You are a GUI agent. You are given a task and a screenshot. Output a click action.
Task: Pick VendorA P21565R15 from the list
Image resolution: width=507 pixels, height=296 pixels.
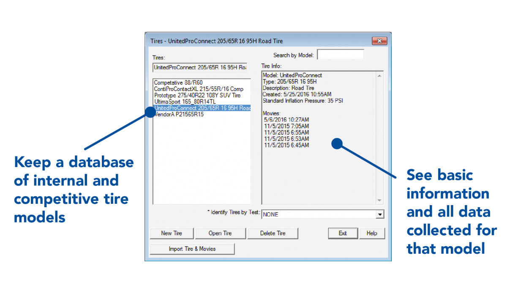(179, 115)
